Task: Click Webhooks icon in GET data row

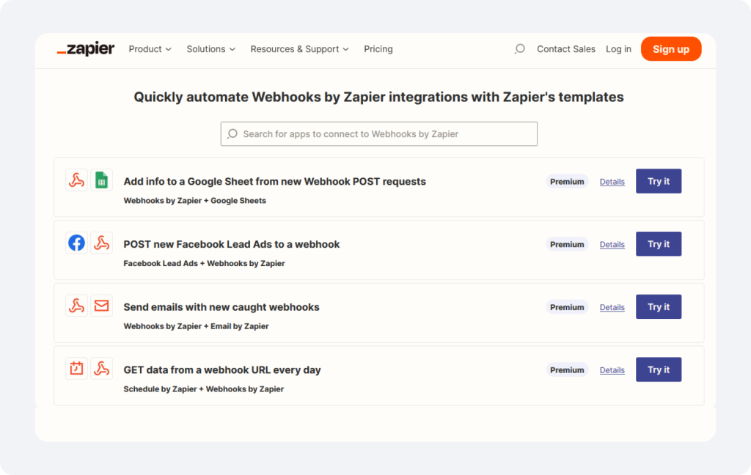Action: click(101, 369)
